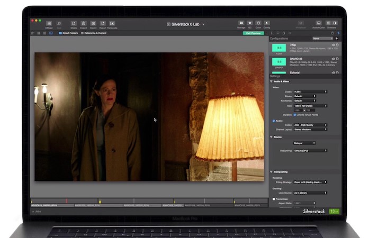Click the width field showing 1280
This screenshot has width=369, height=238.
(x=298, y=110)
